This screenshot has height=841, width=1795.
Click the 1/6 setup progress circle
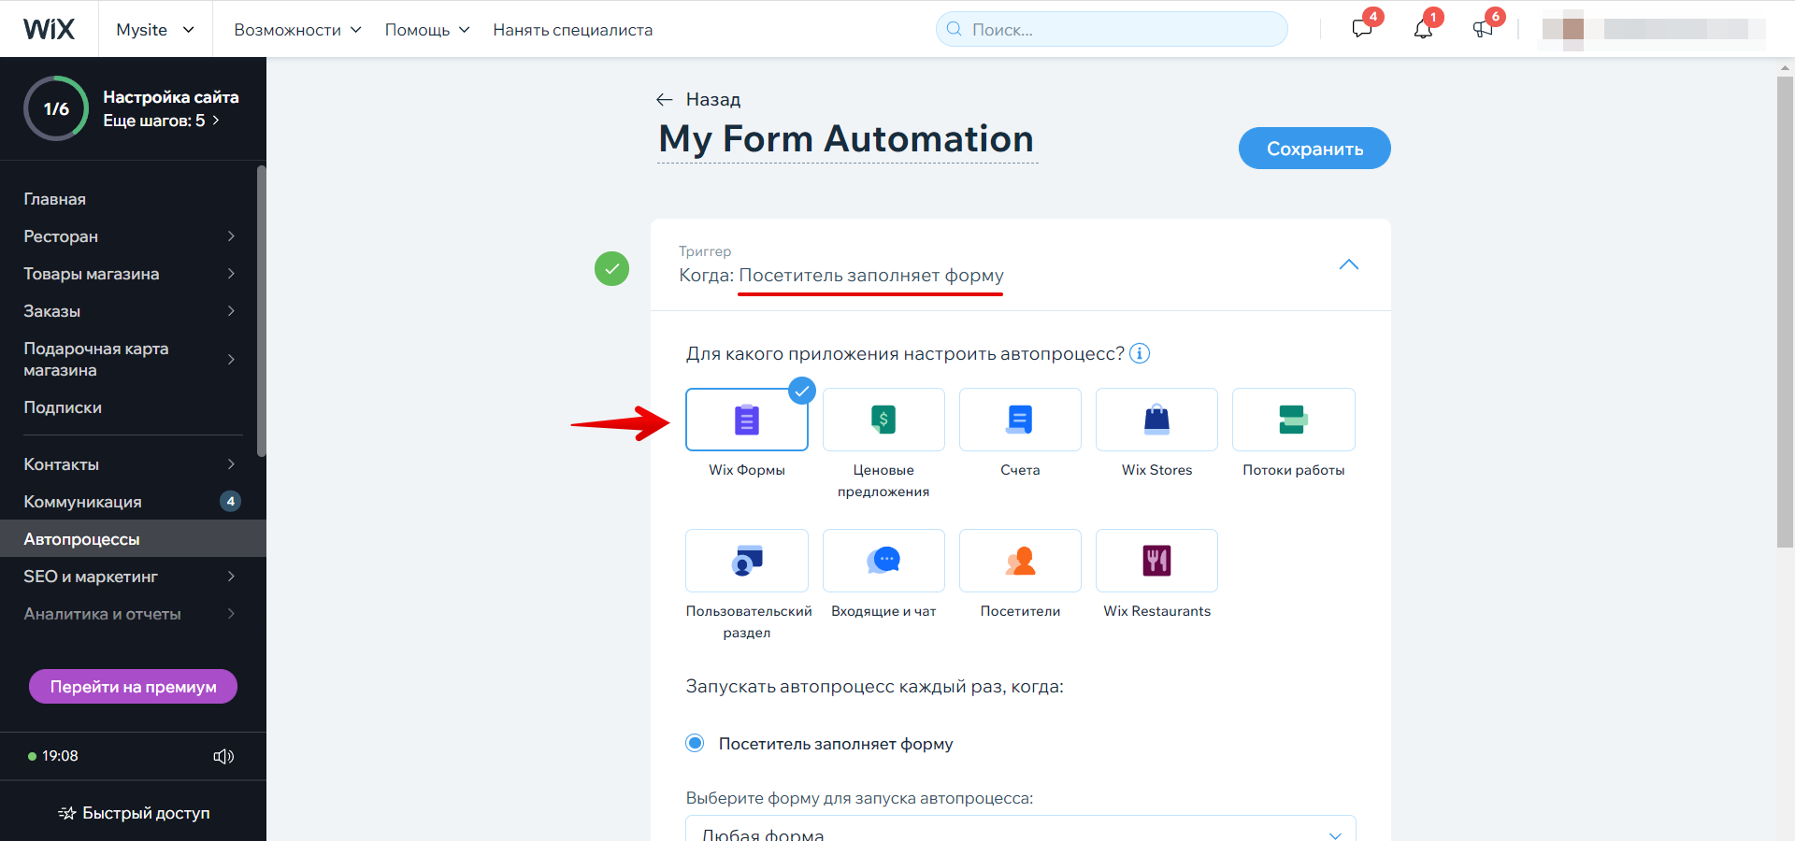click(x=56, y=108)
